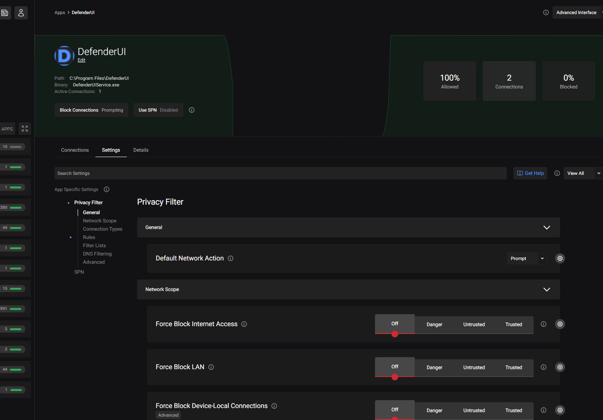Jump to Rules in settings tree
This screenshot has height=420, width=603.
tap(89, 237)
